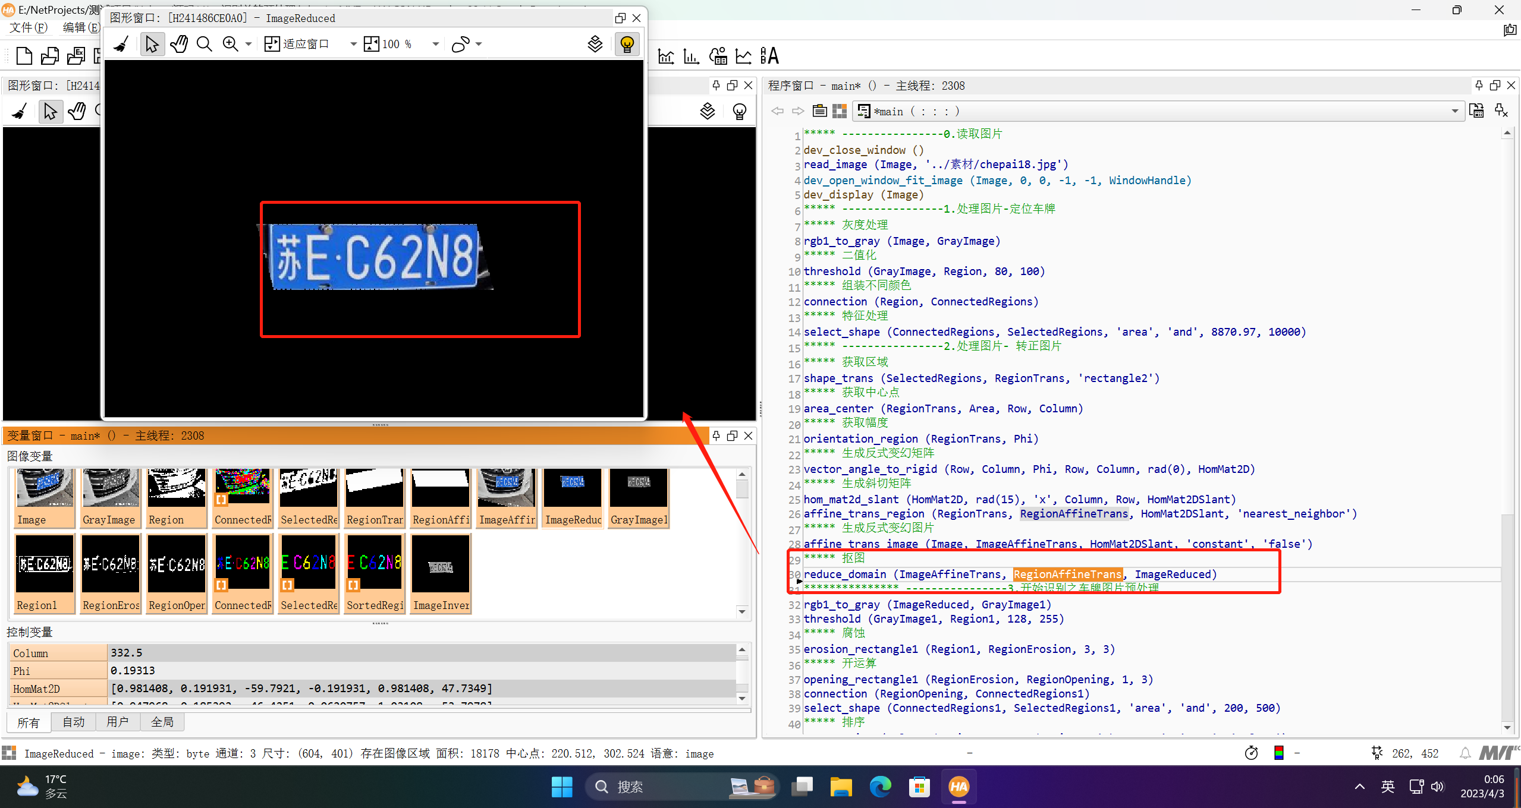Click the navigate back arrow in program window
This screenshot has width=1521, height=808.
click(777, 111)
